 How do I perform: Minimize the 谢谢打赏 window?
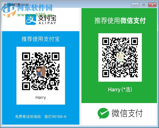135,5
